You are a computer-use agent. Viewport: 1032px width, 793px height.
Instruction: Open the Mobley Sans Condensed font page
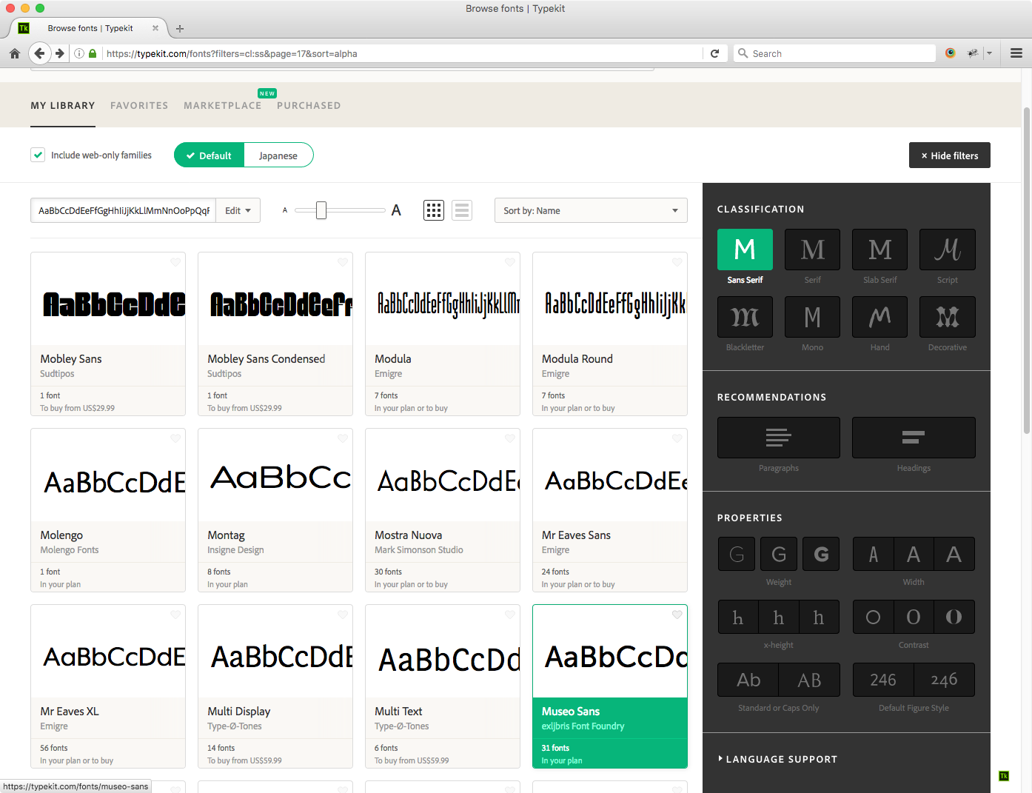click(x=275, y=334)
